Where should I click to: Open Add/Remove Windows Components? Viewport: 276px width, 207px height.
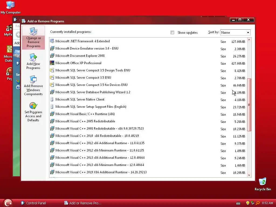click(x=33, y=85)
